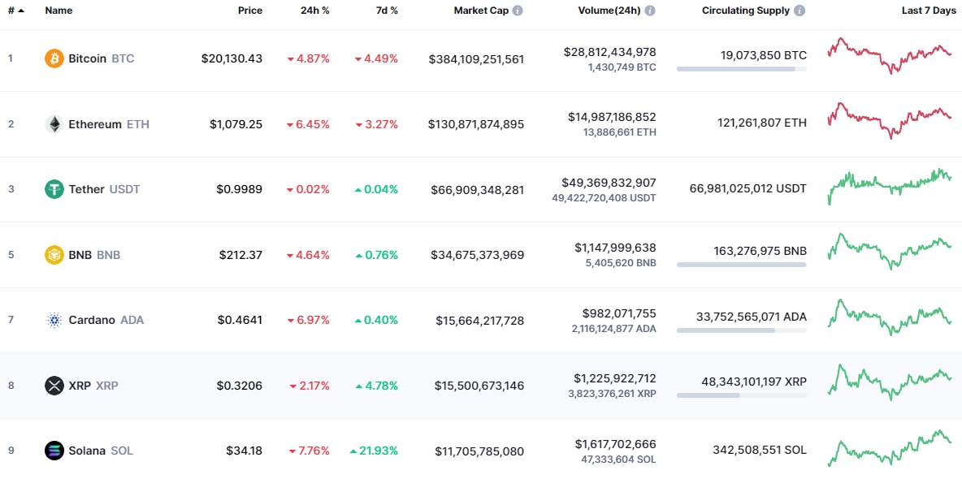Sort by the 24h % column header
The image size is (962, 479).
(314, 11)
